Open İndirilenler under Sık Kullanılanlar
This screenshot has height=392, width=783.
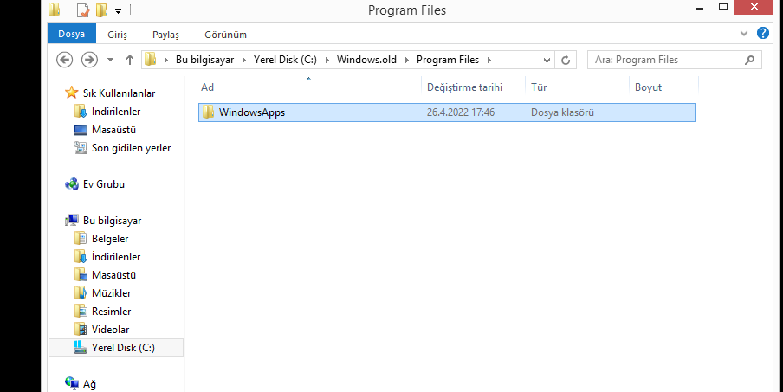pyautogui.click(x=116, y=112)
